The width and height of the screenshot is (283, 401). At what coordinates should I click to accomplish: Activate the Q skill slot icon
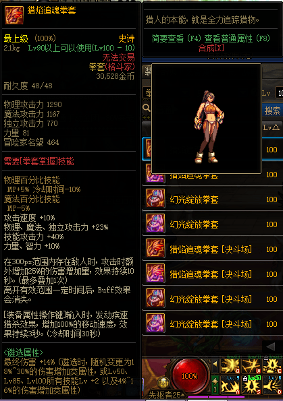[230, 366]
